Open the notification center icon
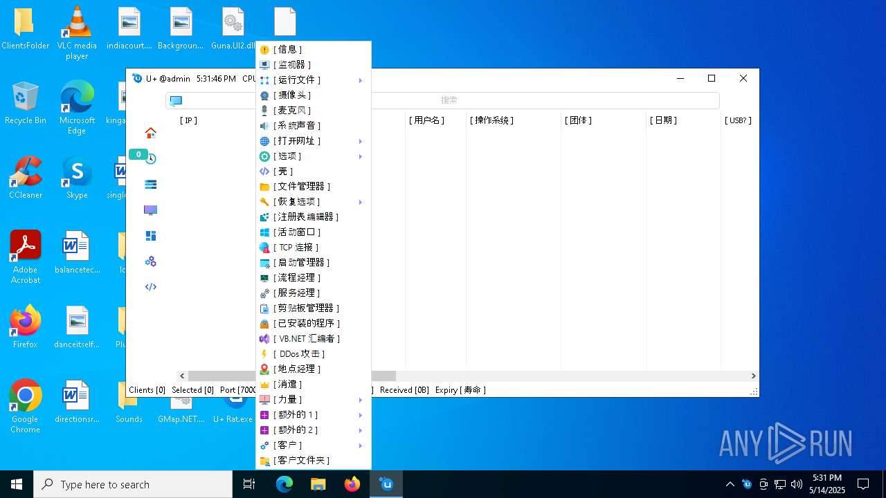 (x=863, y=484)
